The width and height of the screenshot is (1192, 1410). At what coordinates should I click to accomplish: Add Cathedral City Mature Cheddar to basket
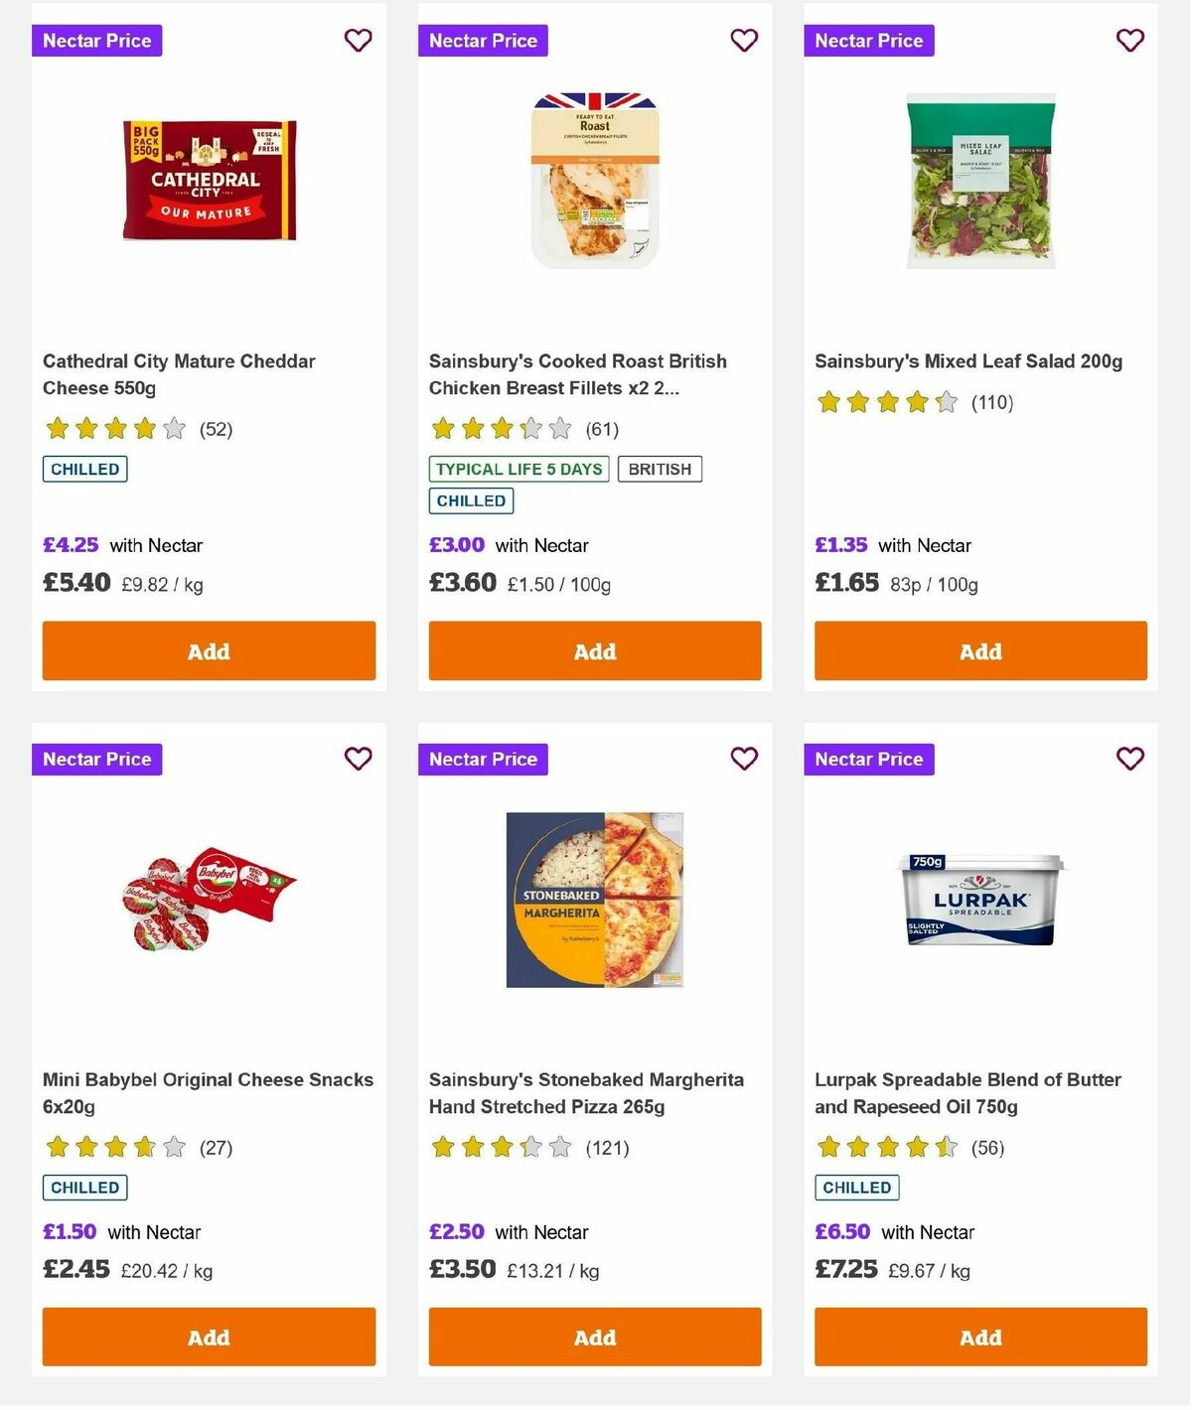coord(208,650)
